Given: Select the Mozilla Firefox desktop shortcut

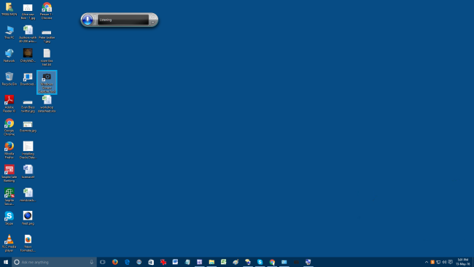Looking at the screenshot, I should coord(9,150).
